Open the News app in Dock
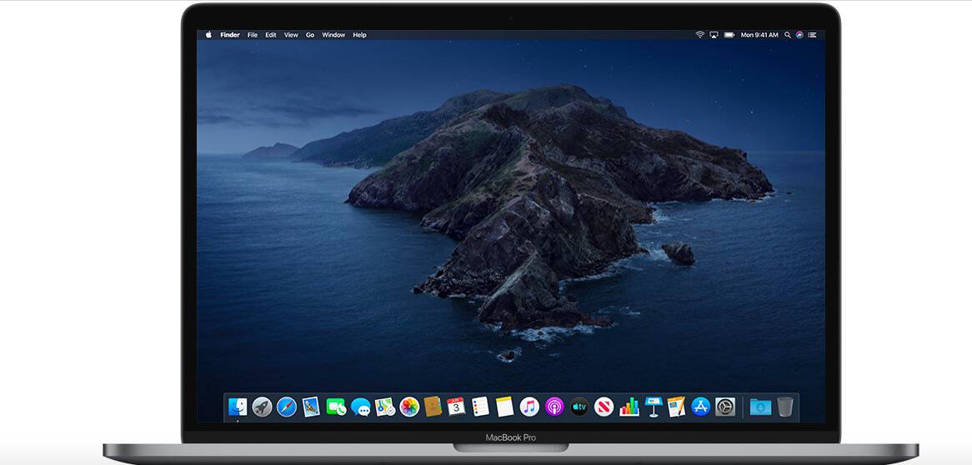 coord(604,407)
